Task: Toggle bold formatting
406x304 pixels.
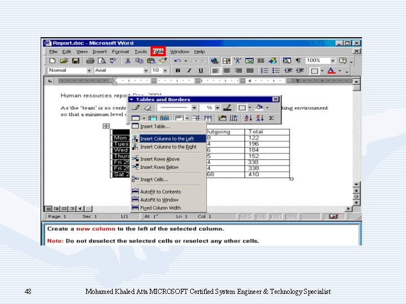Action: point(178,70)
